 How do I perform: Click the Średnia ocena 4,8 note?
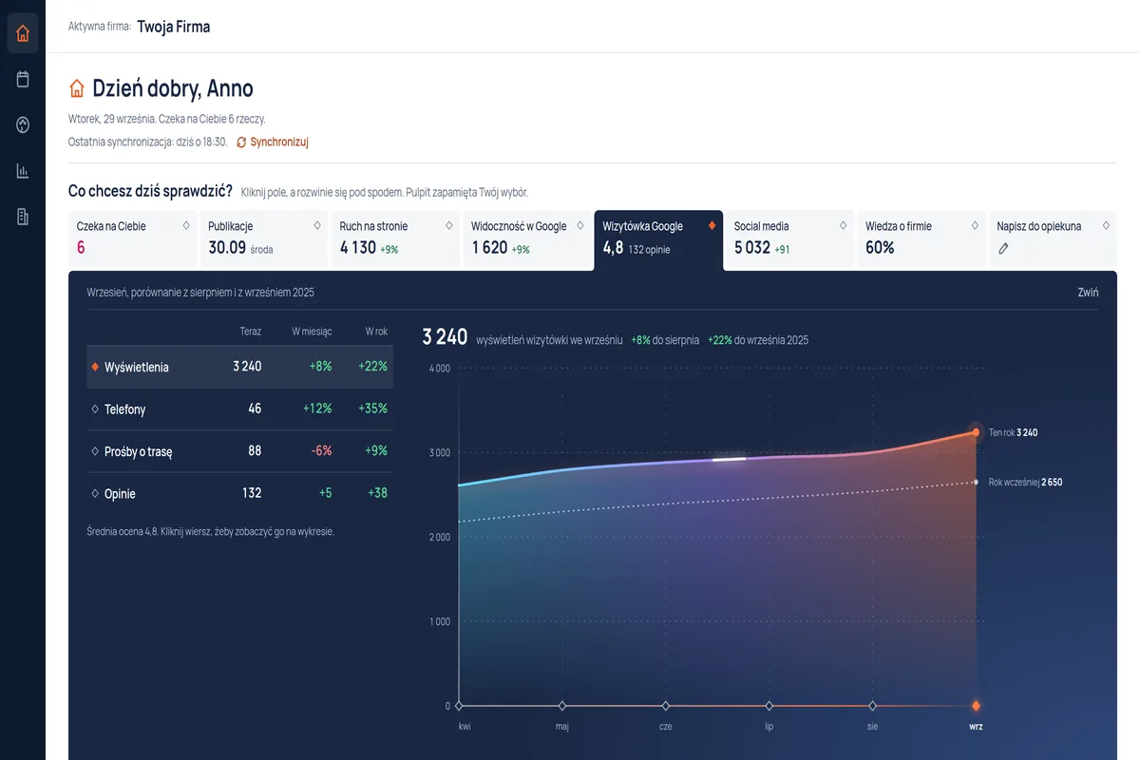point(210,532)
